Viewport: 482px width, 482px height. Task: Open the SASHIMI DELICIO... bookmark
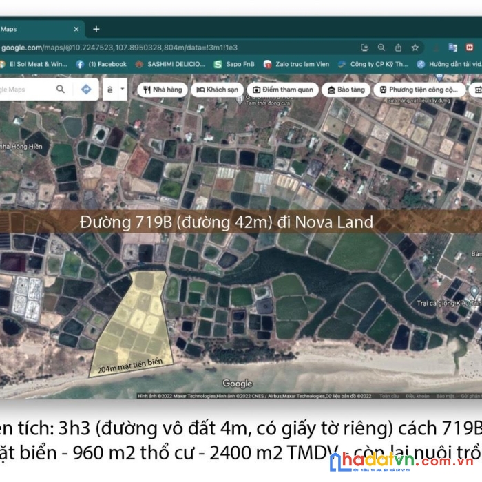pyautogui.click(x=170, y=64)
